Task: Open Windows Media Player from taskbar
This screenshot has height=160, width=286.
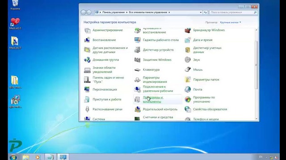Action: [x=38, y=157]
